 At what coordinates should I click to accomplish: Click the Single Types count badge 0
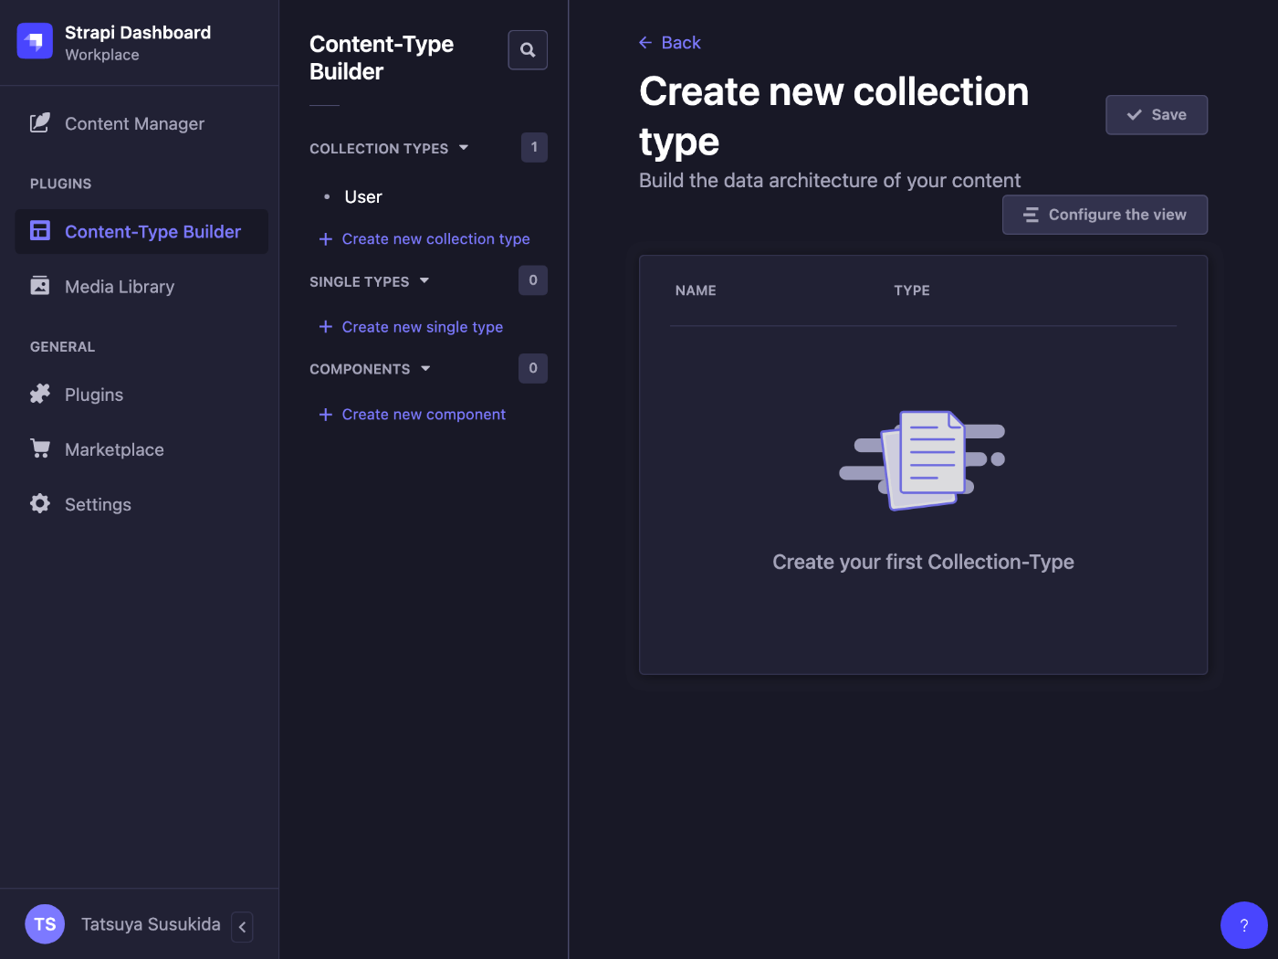click(x=533, y=280)
